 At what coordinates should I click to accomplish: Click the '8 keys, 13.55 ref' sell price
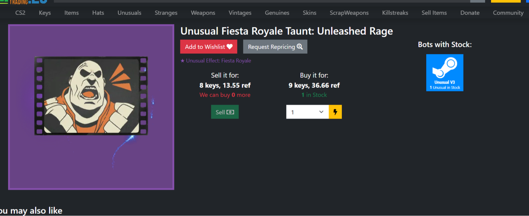coord(225,85)
